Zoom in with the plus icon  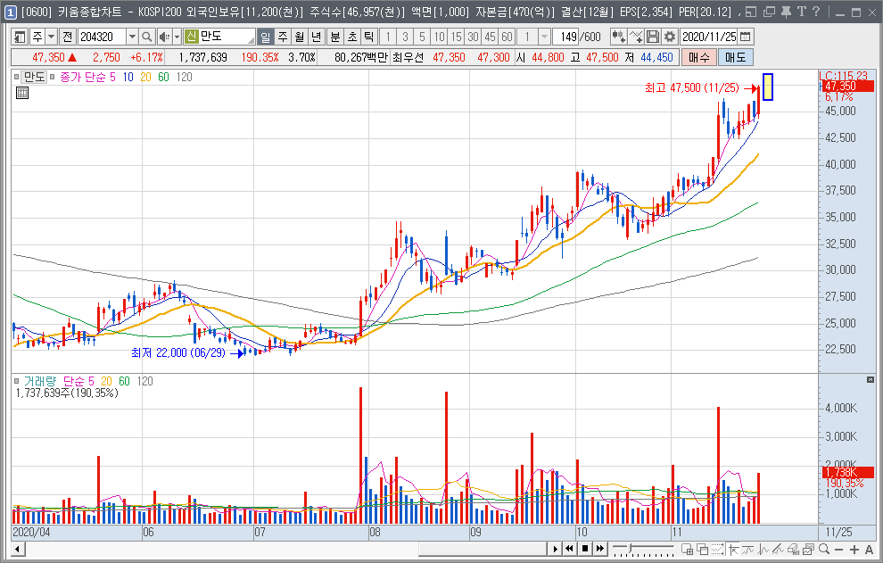(x=854, y=549)
